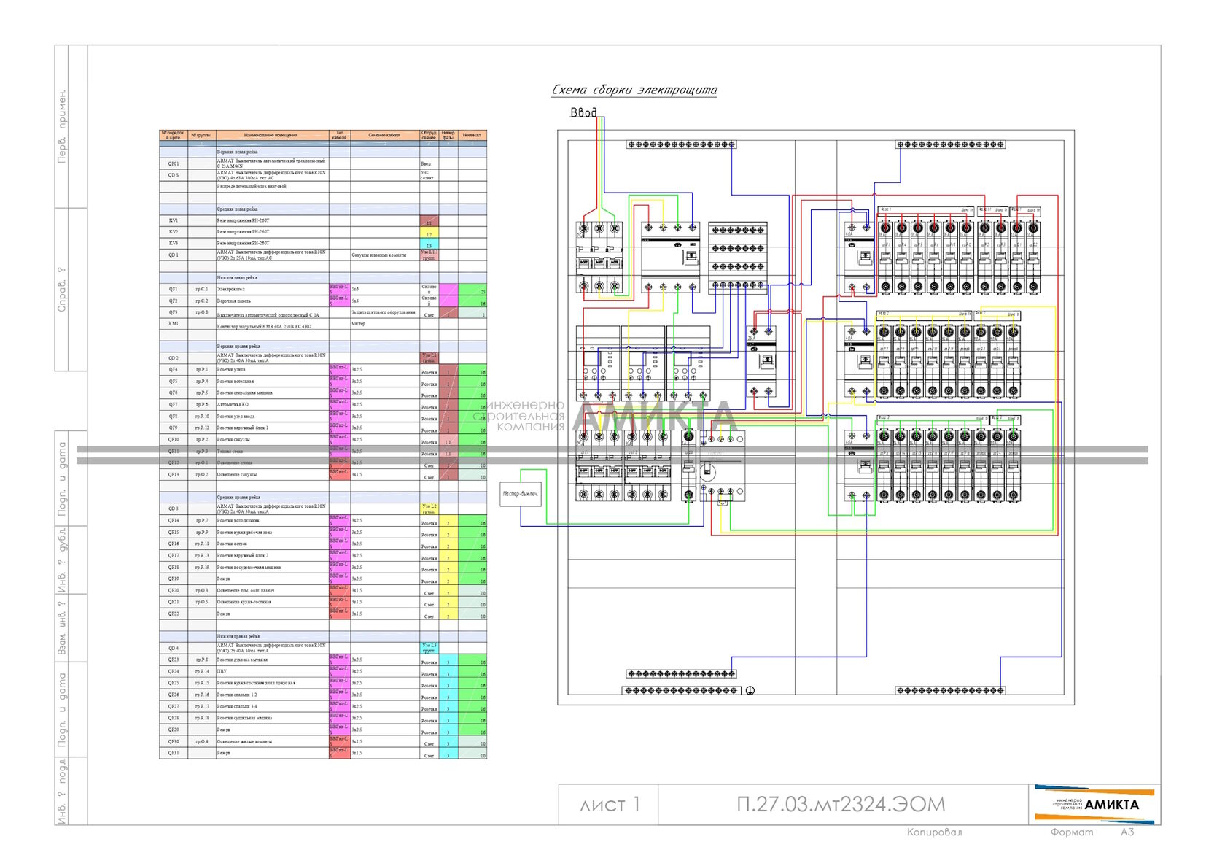This screenshot has height=866, width=1225.
Task: Click the "гр.С.1" group cell
Action: 202,290
